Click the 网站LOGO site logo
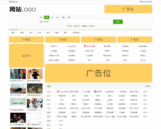Viewport: 161px width, 129px height. [x=23, y=10]
